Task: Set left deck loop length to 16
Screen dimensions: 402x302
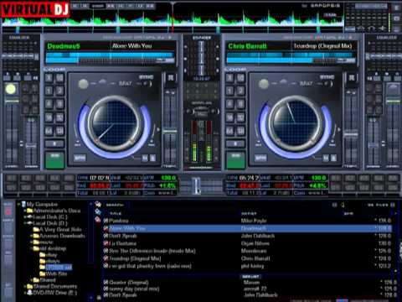Action: click(49, 117)
